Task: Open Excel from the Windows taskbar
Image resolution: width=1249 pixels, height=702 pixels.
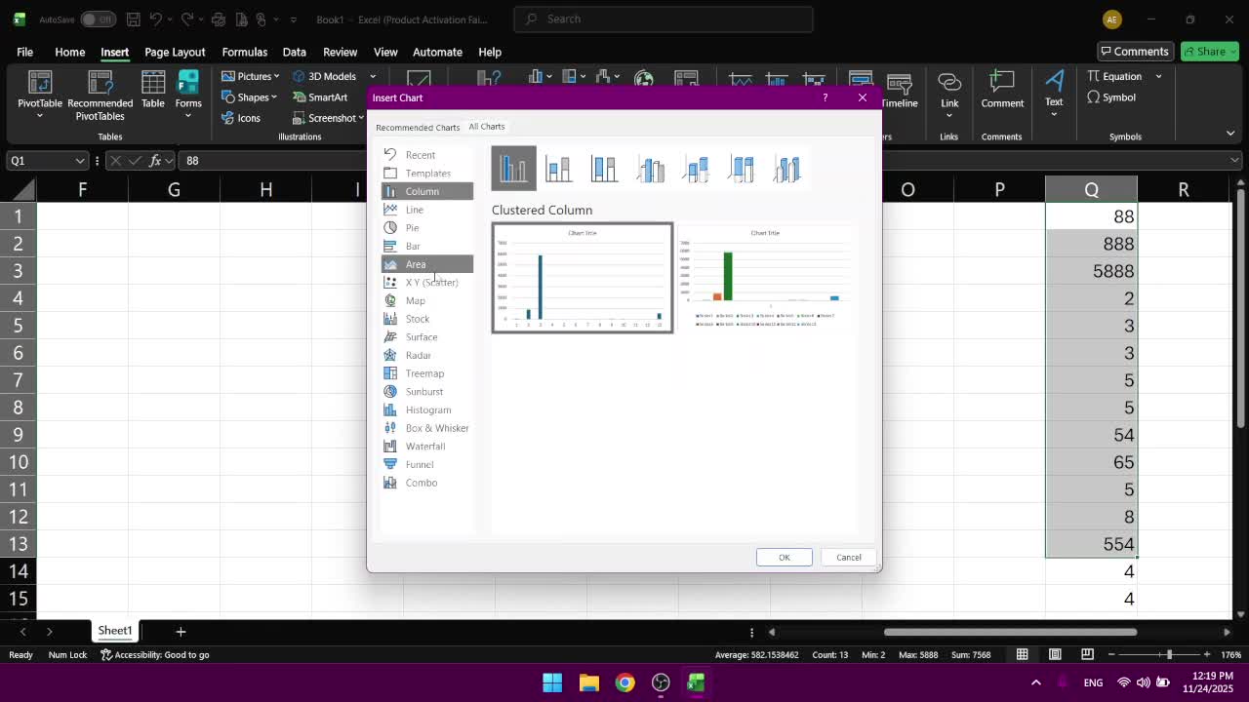Action: coord(696,682)
